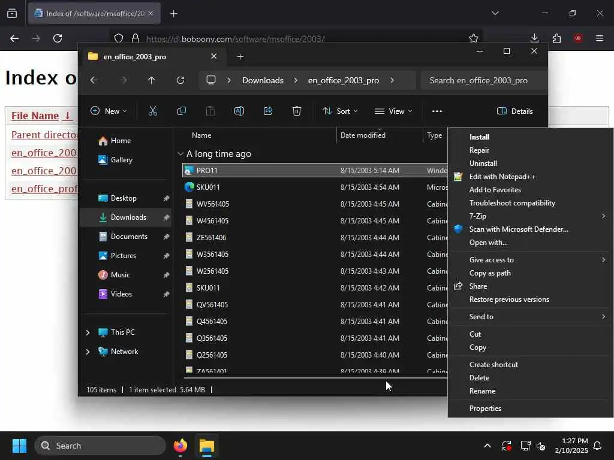Click the File Name sort link

pos(41,116)
